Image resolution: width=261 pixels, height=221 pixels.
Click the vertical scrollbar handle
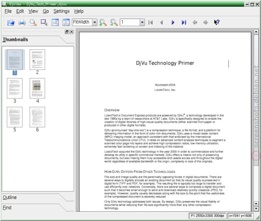[256, 100]
